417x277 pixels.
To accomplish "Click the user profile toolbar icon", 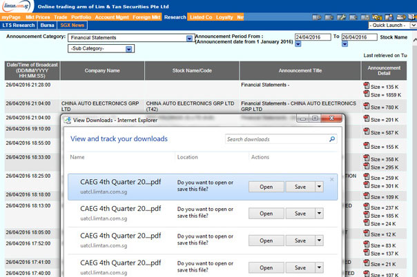I will (389, 17).
